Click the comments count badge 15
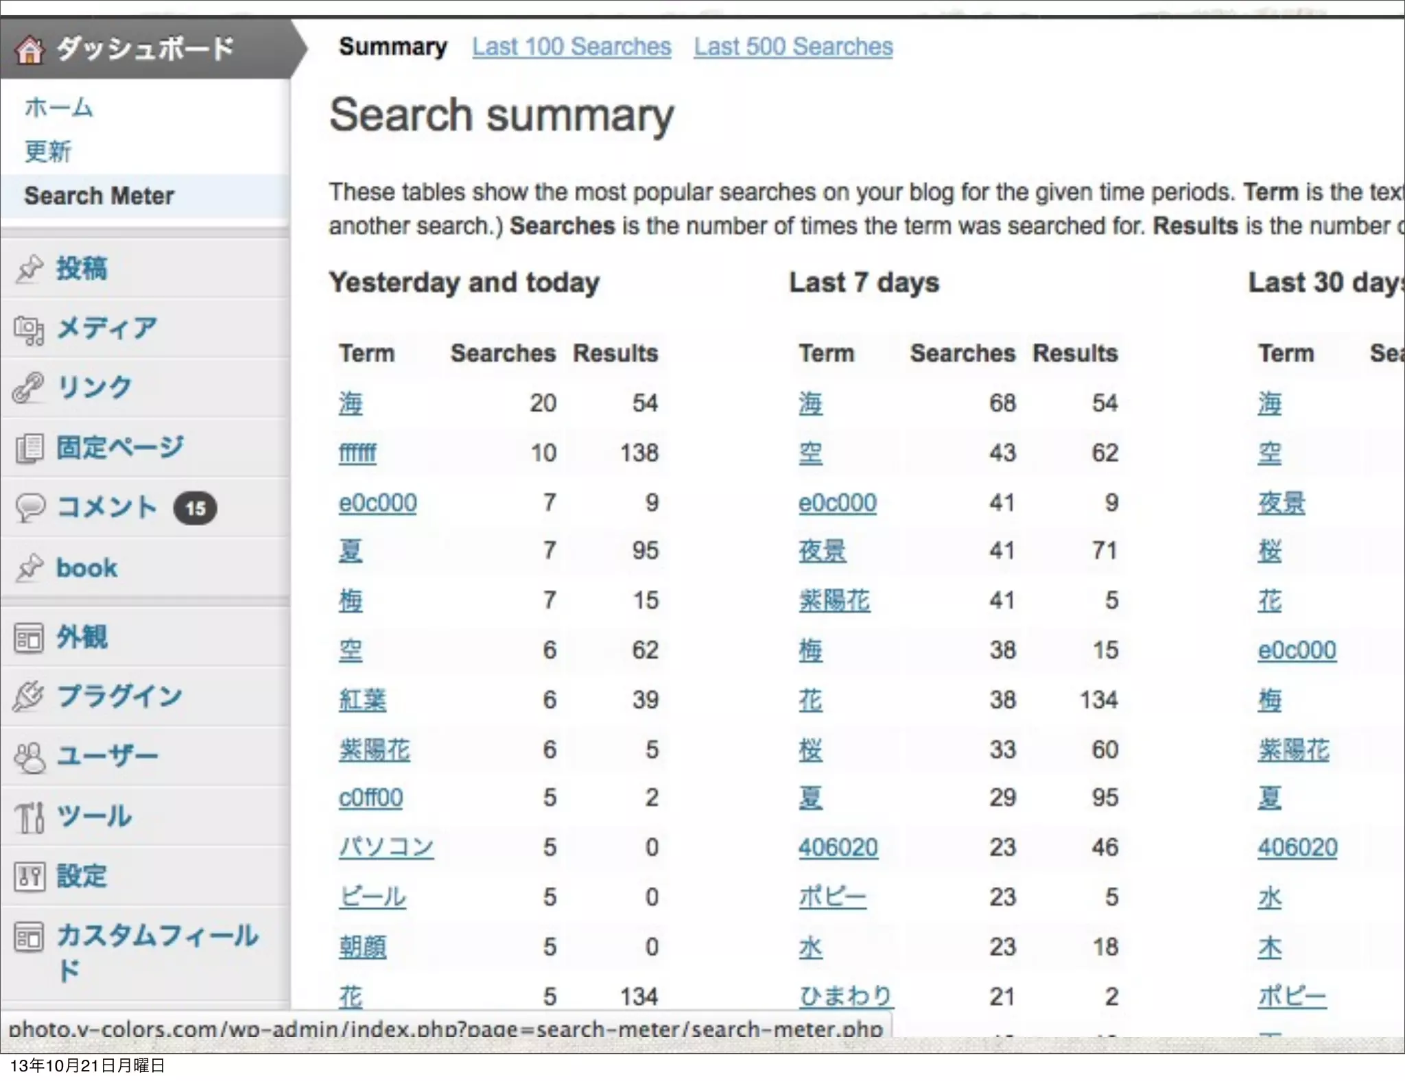The height and width of the screenshot is (1081, 1405). 195,508
